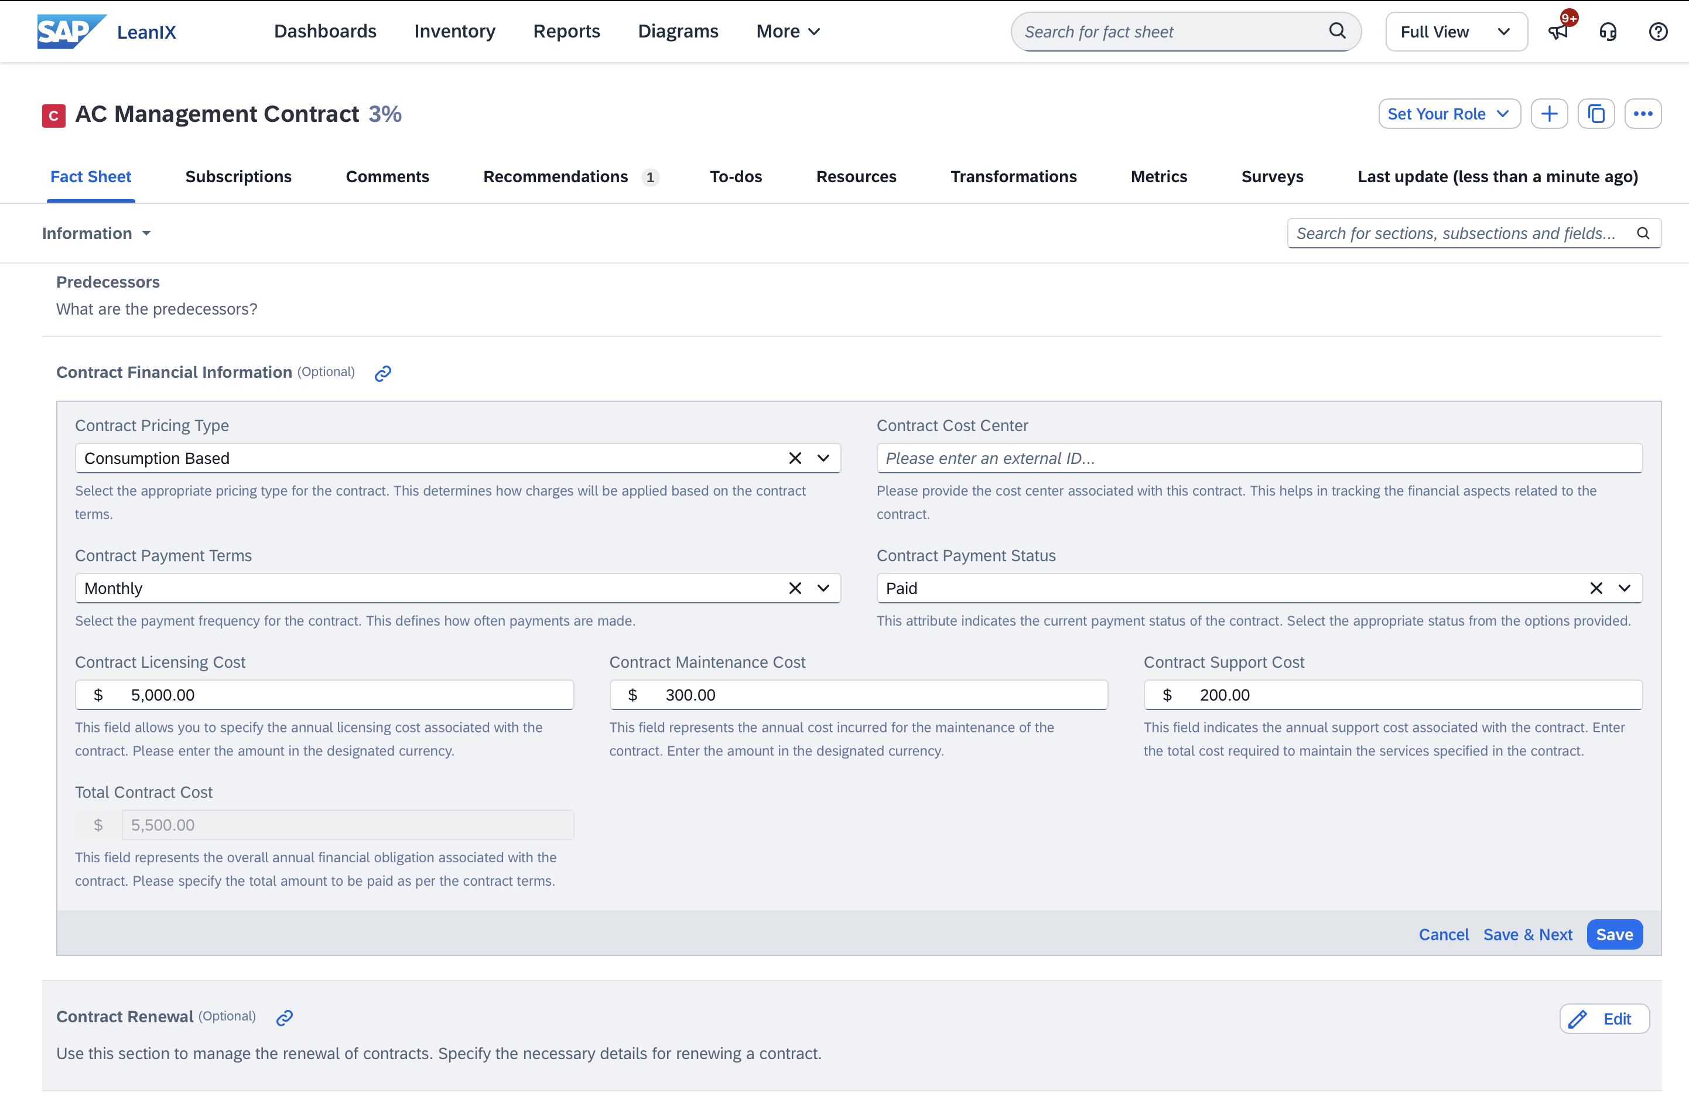Click the Contract Maintenance Cost field

tap(858, 695)
